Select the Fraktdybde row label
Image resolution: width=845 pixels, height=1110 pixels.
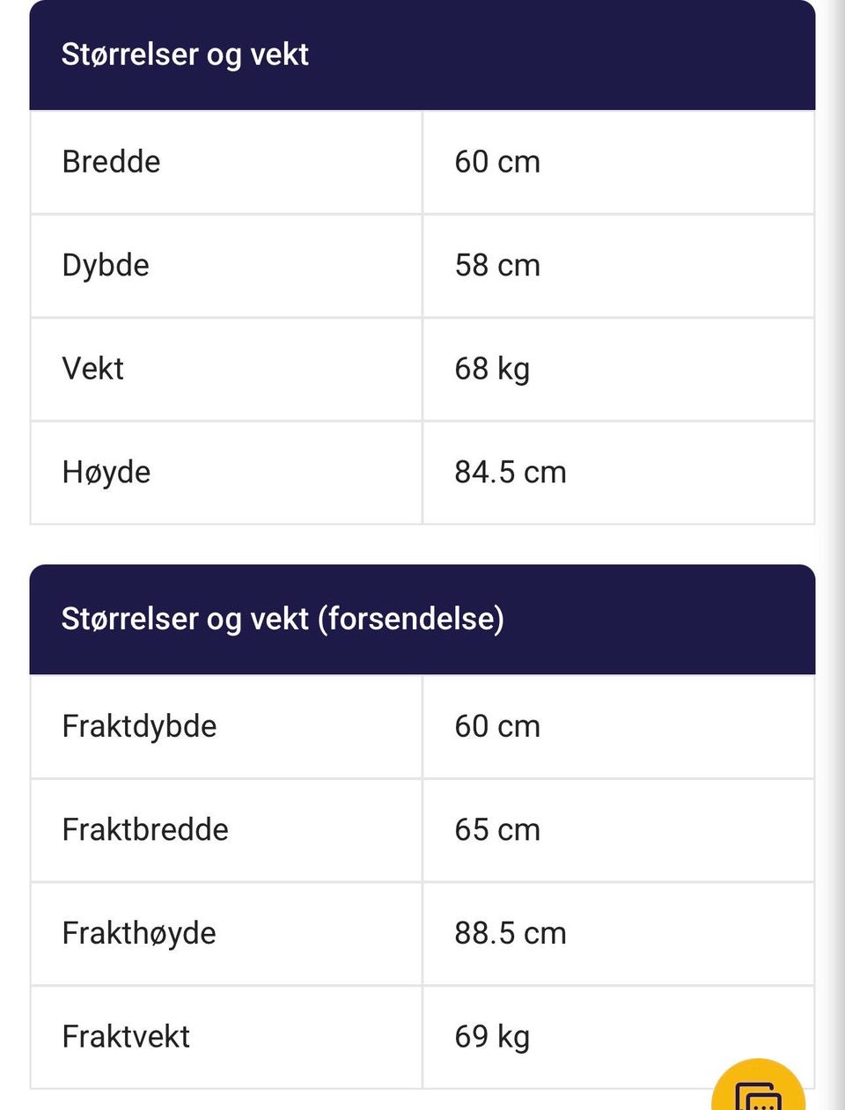coord(139,727)
